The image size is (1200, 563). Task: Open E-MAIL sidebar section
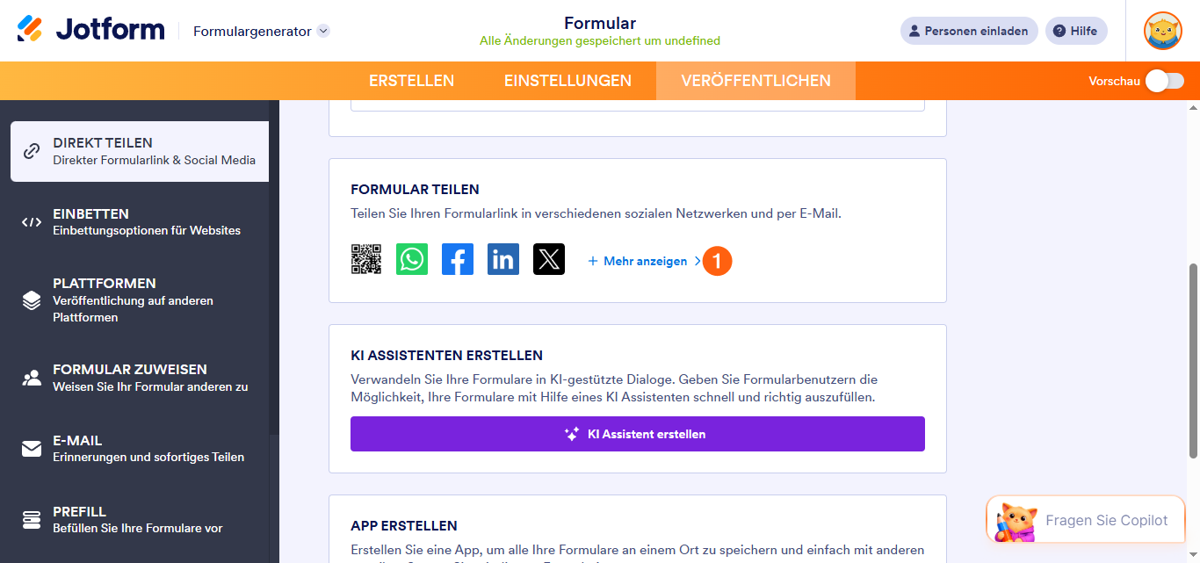(x=140, y=449)
